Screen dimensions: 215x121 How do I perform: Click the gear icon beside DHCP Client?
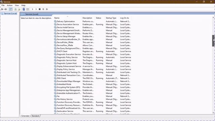(x=55, y=51)
